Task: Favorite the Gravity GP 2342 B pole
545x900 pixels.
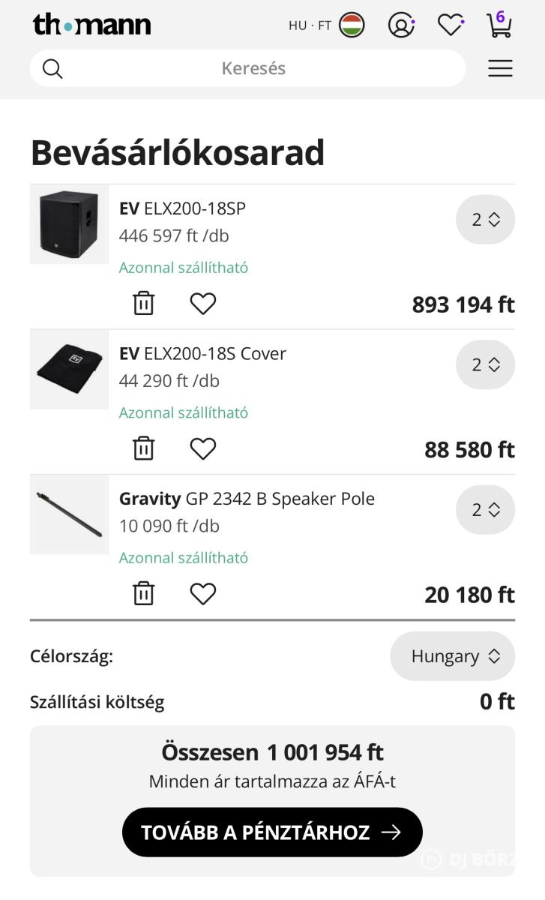Action: coord(202,594)
